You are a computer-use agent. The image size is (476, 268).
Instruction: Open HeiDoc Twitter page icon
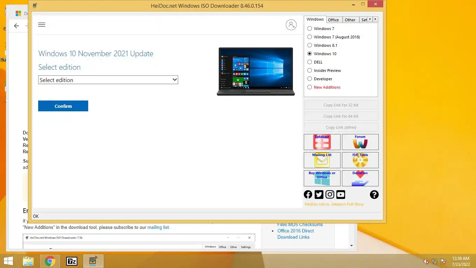click(319, 195)
